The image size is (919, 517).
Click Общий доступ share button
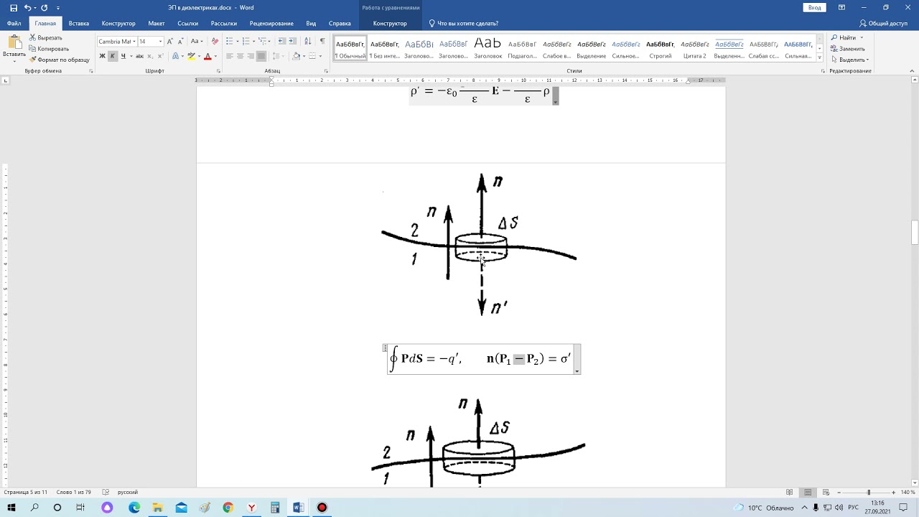pyautogui.click(x=883, y=24)
